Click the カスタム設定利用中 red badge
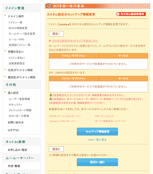Image resolution: width=153 pixels, height=174 pixels. pyautogui.click(x=131, y=14)
